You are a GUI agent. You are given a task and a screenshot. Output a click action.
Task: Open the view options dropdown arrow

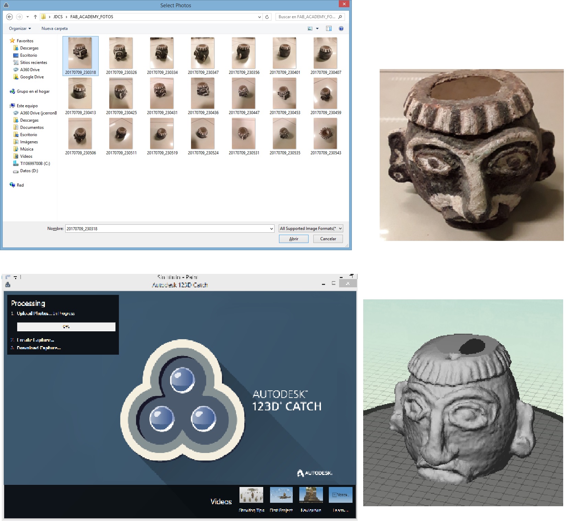coord(317,29)
